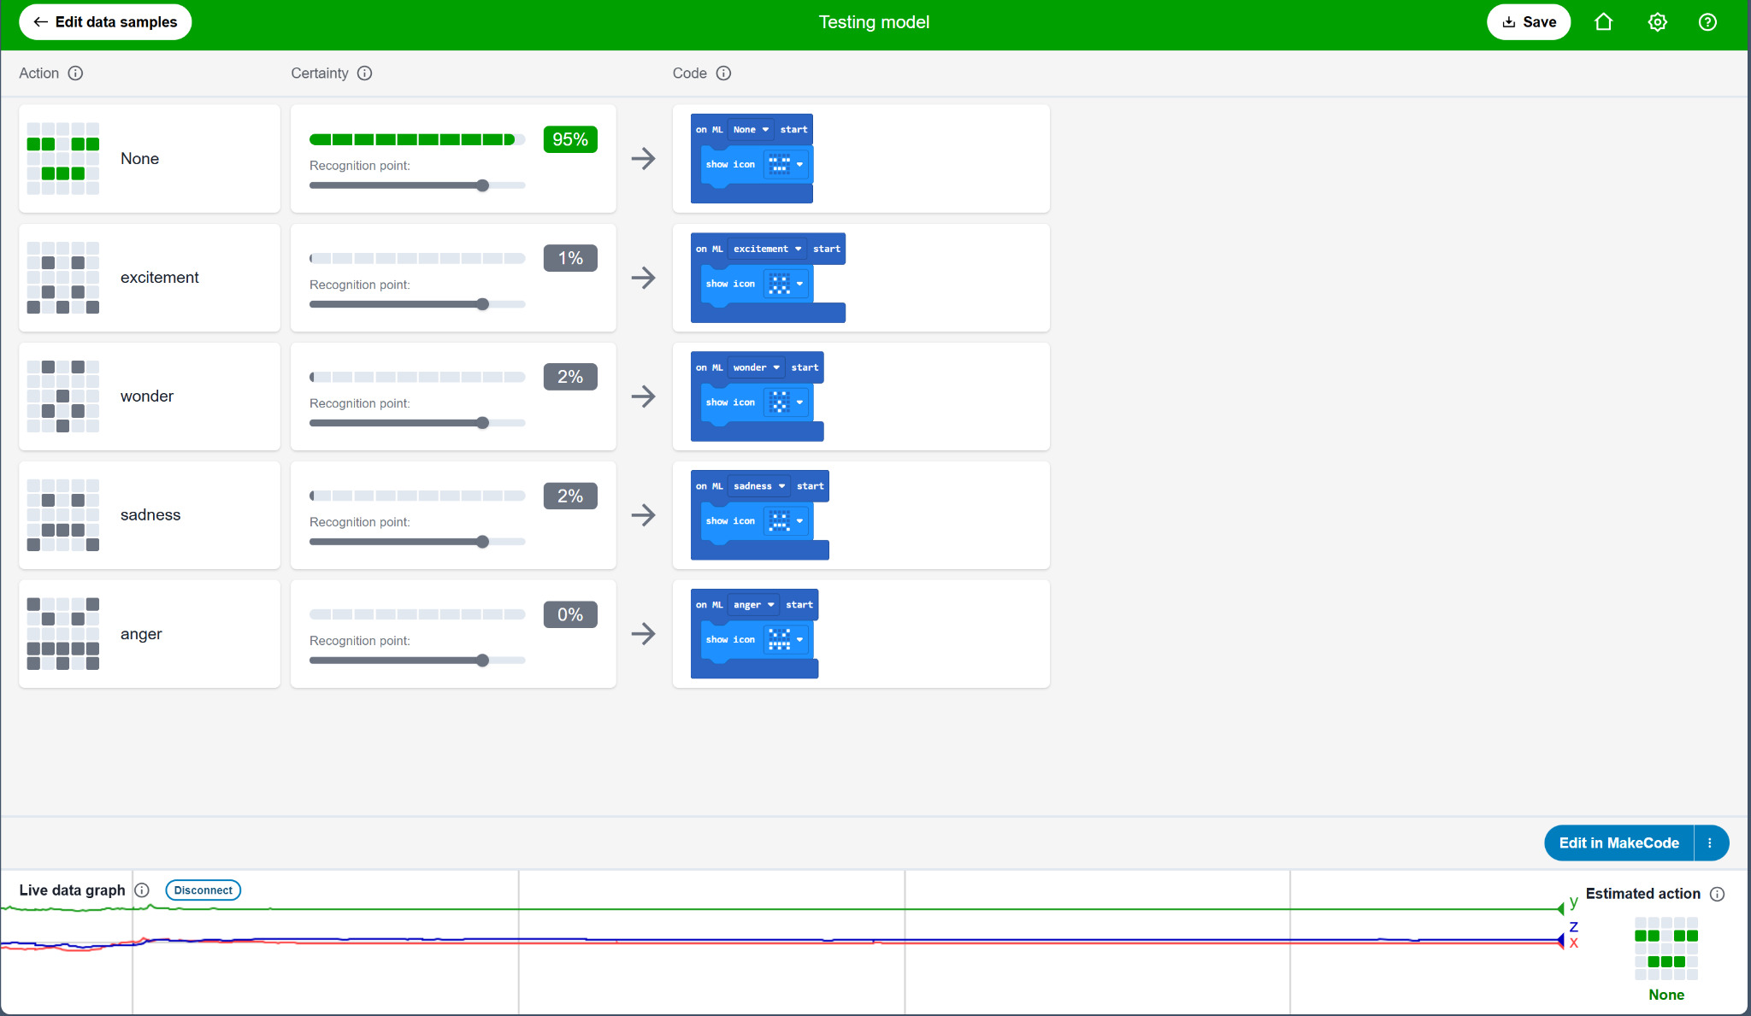
Task: Open the wonder action dropdown in code block
Action: (756, 367)
